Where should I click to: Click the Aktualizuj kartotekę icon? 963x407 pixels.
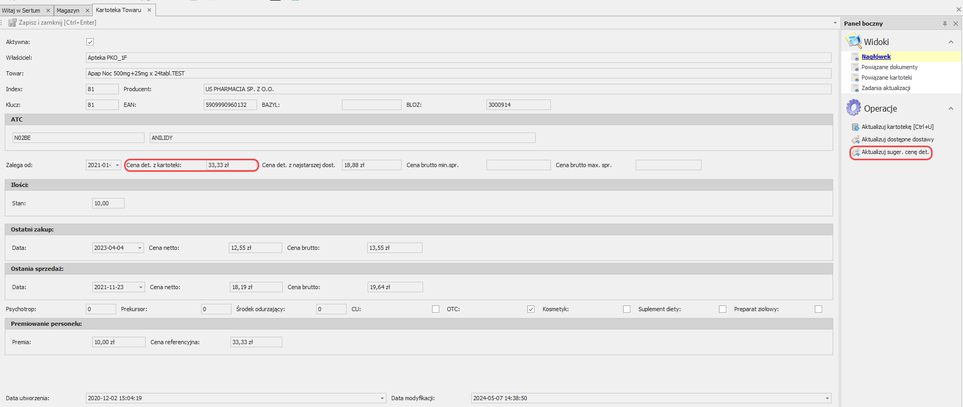(855, 127)
